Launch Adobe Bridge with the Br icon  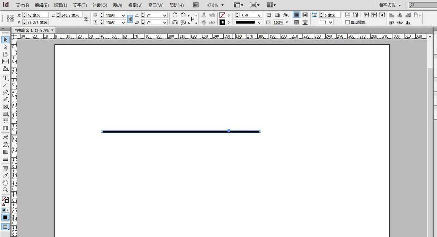196,5
